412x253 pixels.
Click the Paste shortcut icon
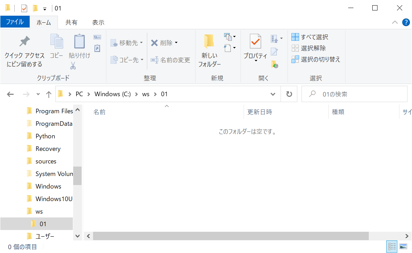(97, 48)
